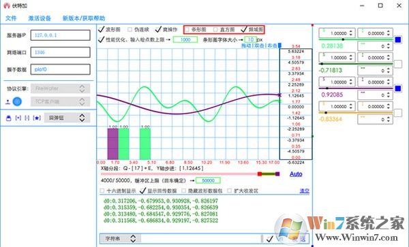409x247 pixels.
Task: Click the blue swatch for the first channel
Action: pyautogui.click(x=398, y=40)
